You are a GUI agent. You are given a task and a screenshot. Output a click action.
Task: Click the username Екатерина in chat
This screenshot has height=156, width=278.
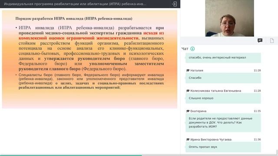click(x=198, y=111)
